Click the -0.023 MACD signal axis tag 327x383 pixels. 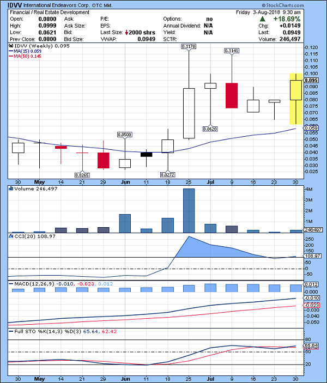tap(311, 305)
